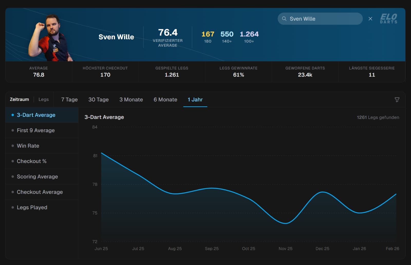The width and height of the screenshot is (411, 265).
Task: Click the magnifier icon in the search bar
Action: click(x=284, y=18)
